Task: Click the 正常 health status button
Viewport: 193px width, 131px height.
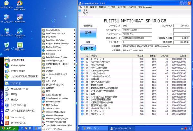Action: coord(88,33)
